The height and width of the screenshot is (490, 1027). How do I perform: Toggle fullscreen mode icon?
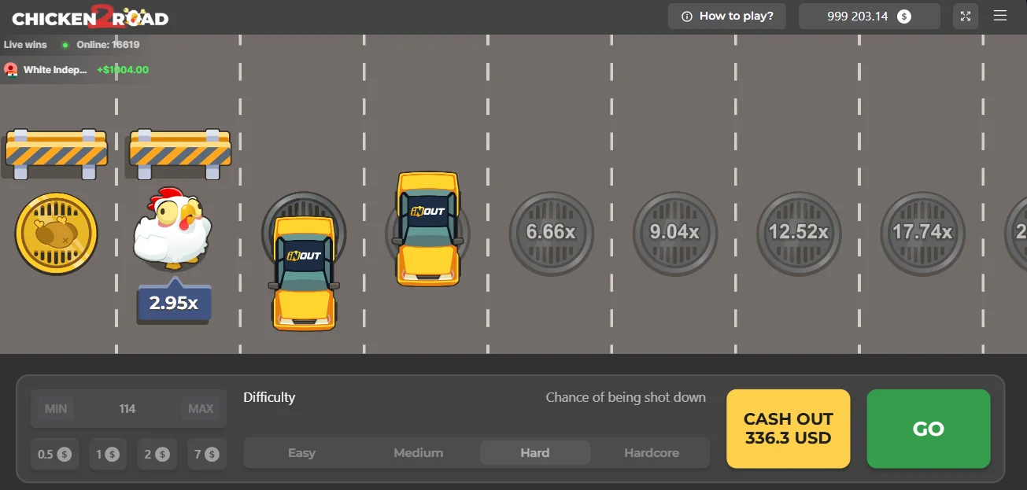point(966,16)
